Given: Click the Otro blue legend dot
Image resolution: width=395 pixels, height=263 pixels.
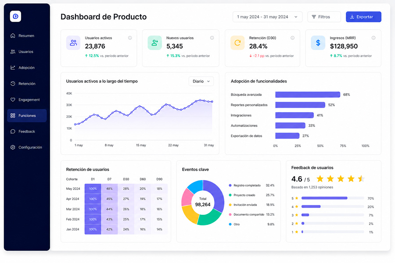Looking at the screenshot, I should pos(230,224).
